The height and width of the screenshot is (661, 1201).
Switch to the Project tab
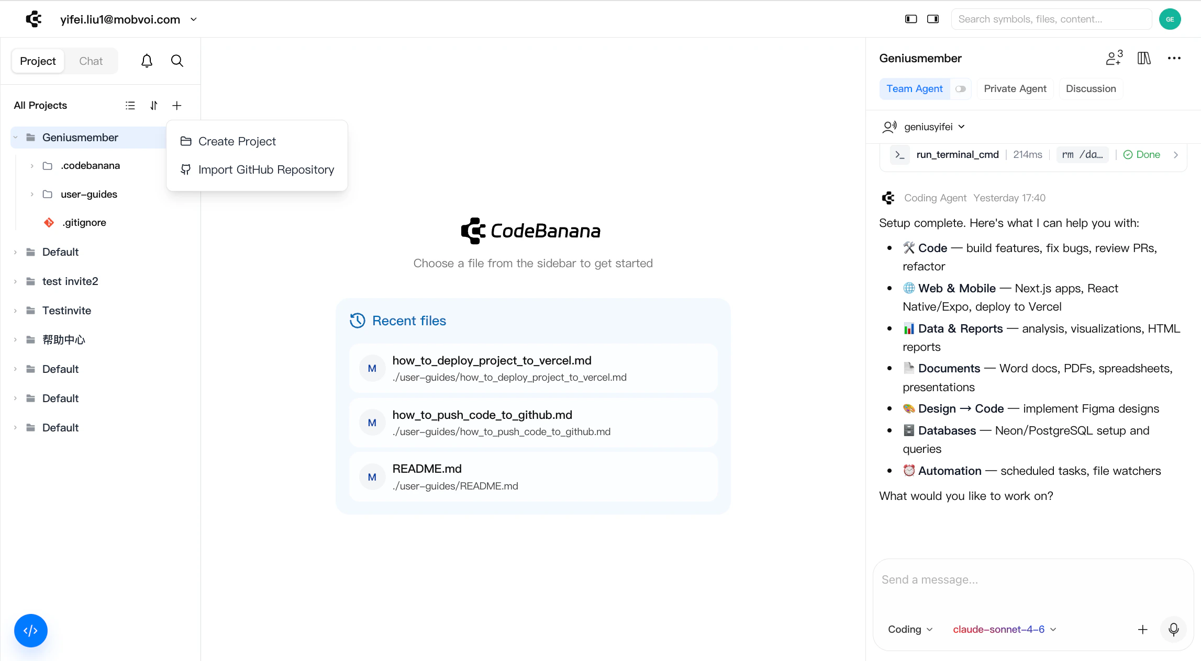coord(38,61)
